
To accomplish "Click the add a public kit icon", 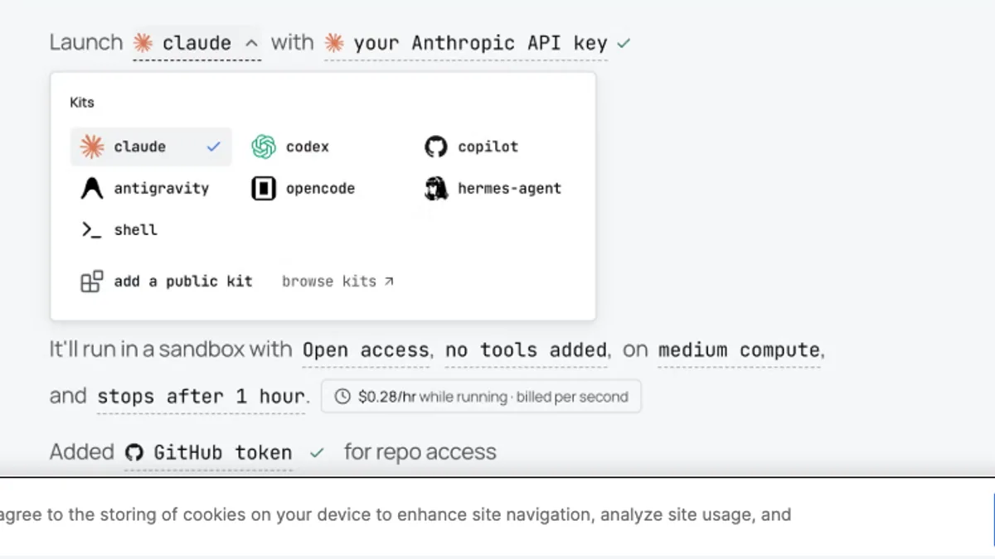I will pyautogui.click(x=91, y=282).
